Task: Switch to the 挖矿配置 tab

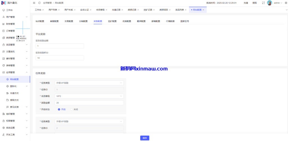Action: coord(112,21)
